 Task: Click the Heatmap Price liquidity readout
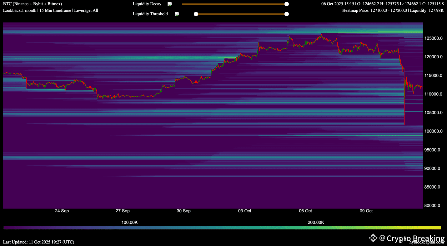point(393,10)
